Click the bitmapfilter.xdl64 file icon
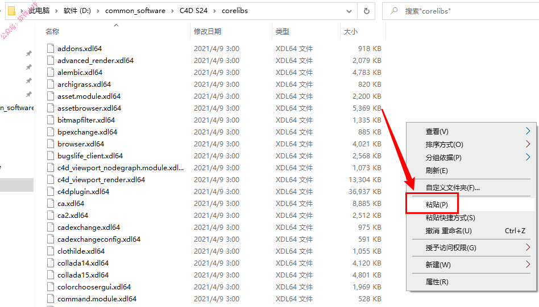Viewport: 539px width, 307px height. (x=51, y=120)
